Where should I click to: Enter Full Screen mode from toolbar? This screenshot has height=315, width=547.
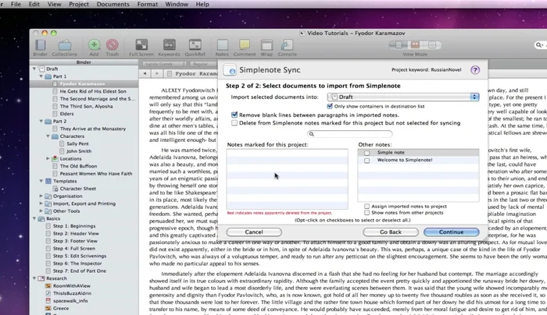pyautogui.click(x=141, y=45)
